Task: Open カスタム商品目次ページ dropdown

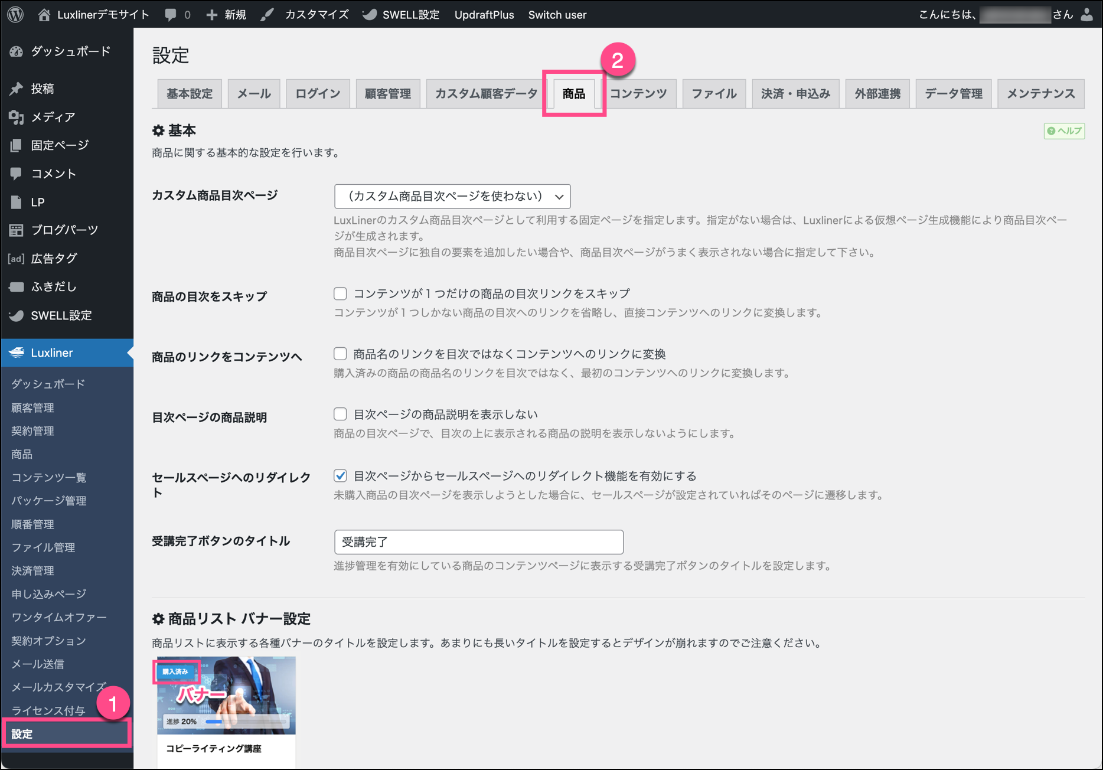Action: [x=452, y=196]
